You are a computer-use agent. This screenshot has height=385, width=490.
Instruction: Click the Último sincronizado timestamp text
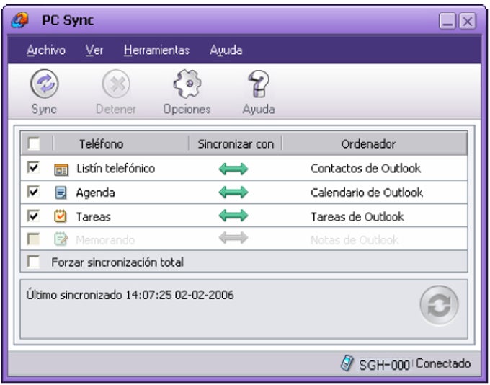tap(130, 295)
